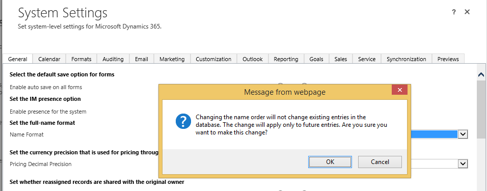Open the Auditing tab
The width and height of the screenshot is (487, 191).
point(113,59)
